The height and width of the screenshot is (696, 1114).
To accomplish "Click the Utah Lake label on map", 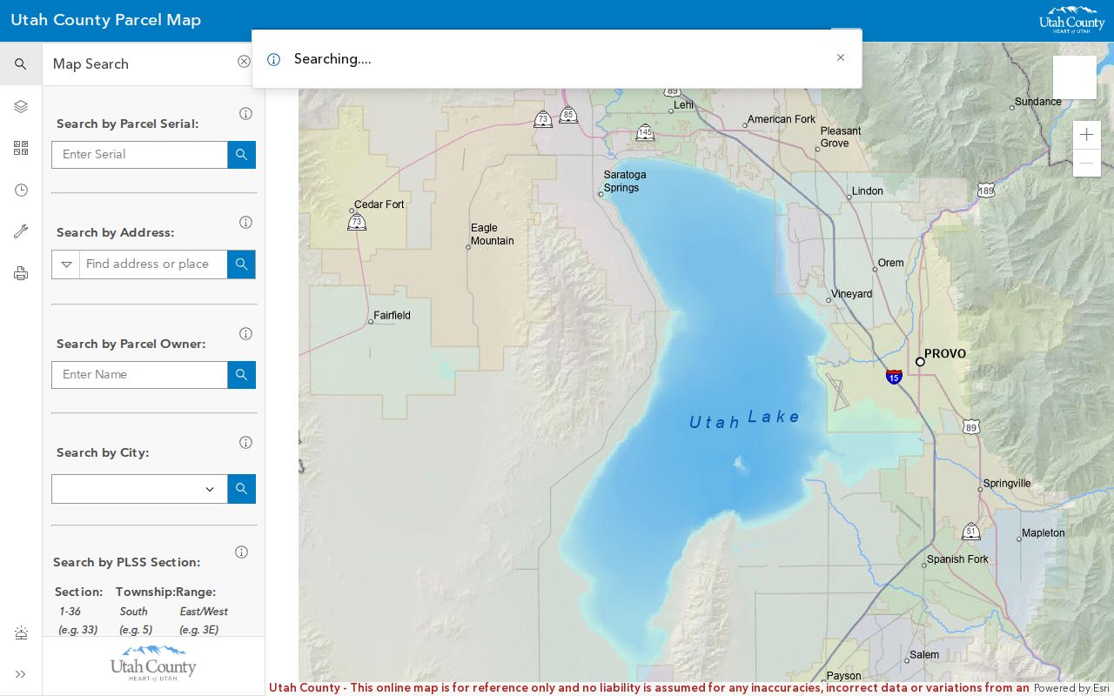I will point(744,418).
